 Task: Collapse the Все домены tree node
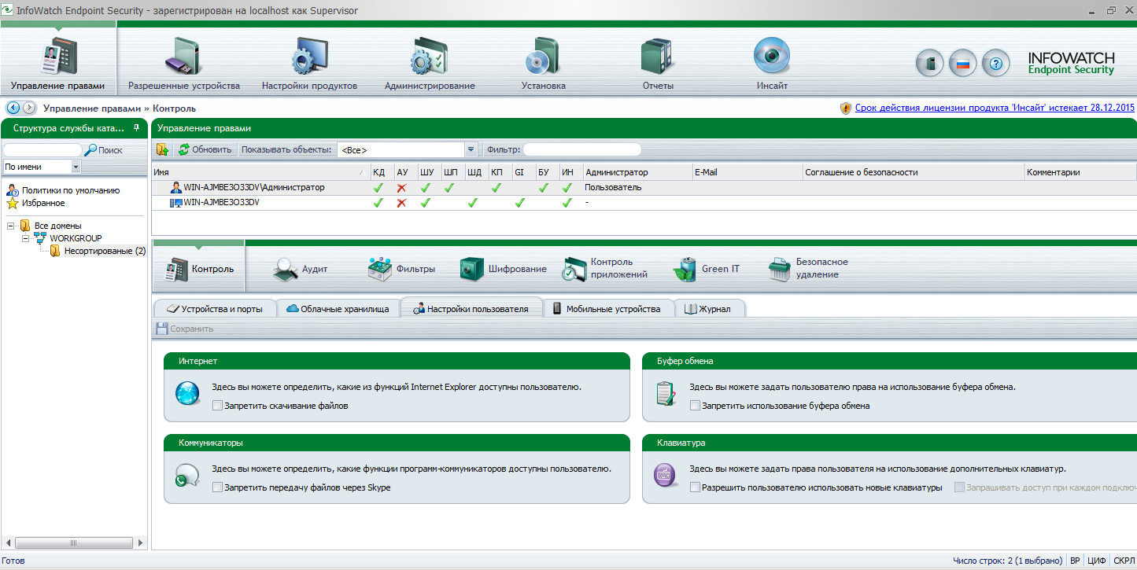click(x=10, y=226)
